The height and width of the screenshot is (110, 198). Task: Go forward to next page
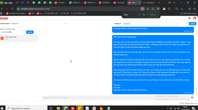(7, 9)
